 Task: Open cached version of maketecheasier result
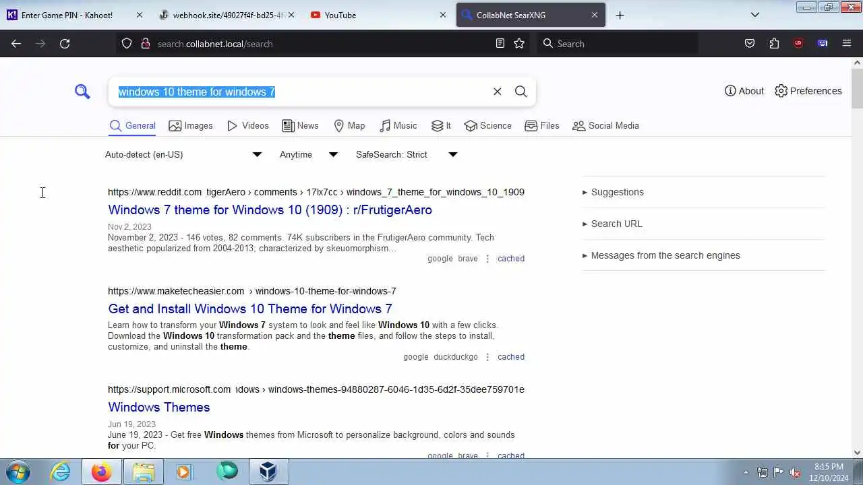coord(511,357)
